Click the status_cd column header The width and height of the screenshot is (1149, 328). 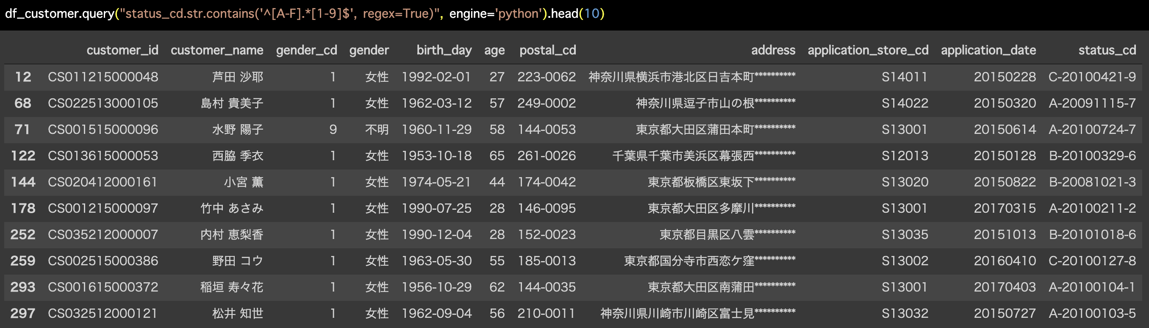pos(1107,50)
